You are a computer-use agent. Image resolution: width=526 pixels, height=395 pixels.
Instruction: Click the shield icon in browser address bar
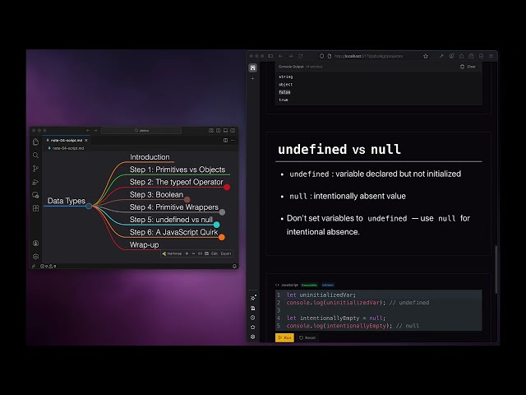coord(321,56)
